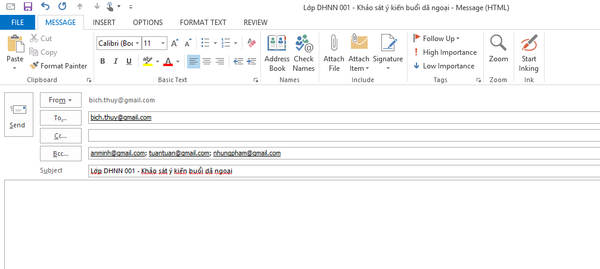Click the Bcc... button
The width and height of the screenshot is (600, 269).
tap(60, 153)
